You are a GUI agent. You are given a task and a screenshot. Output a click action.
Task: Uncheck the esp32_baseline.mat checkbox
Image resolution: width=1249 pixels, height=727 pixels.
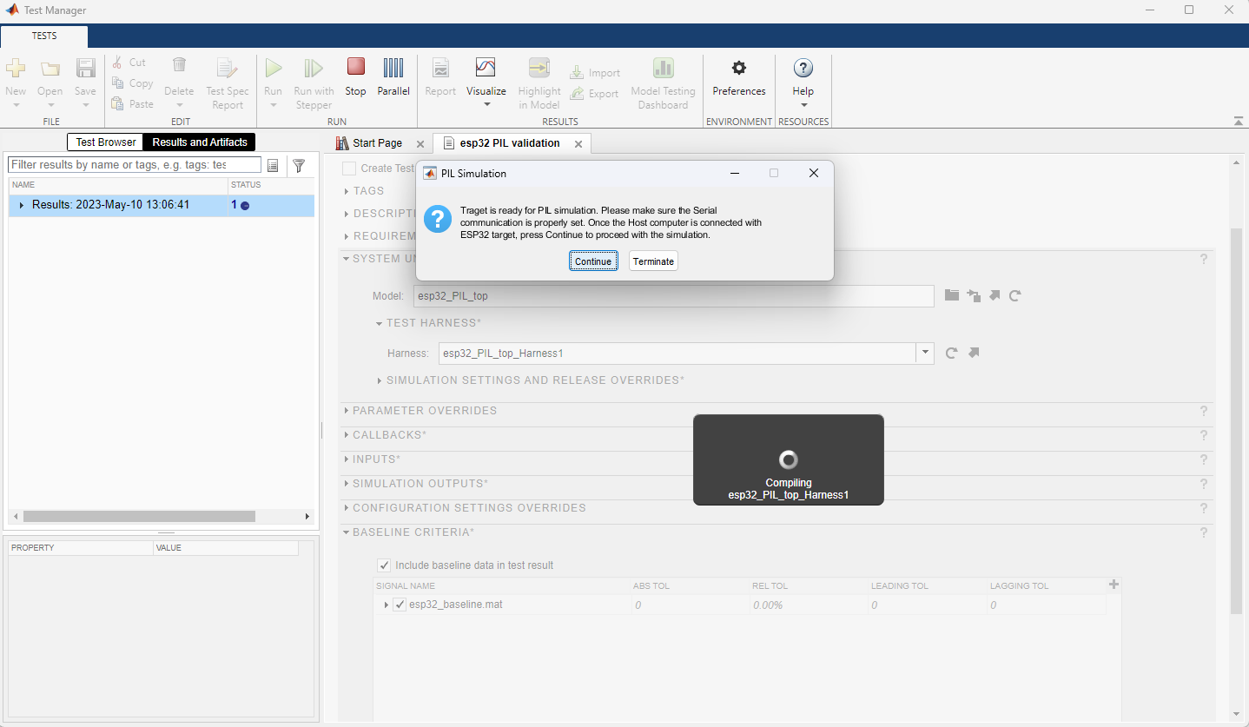pos(400,605)
